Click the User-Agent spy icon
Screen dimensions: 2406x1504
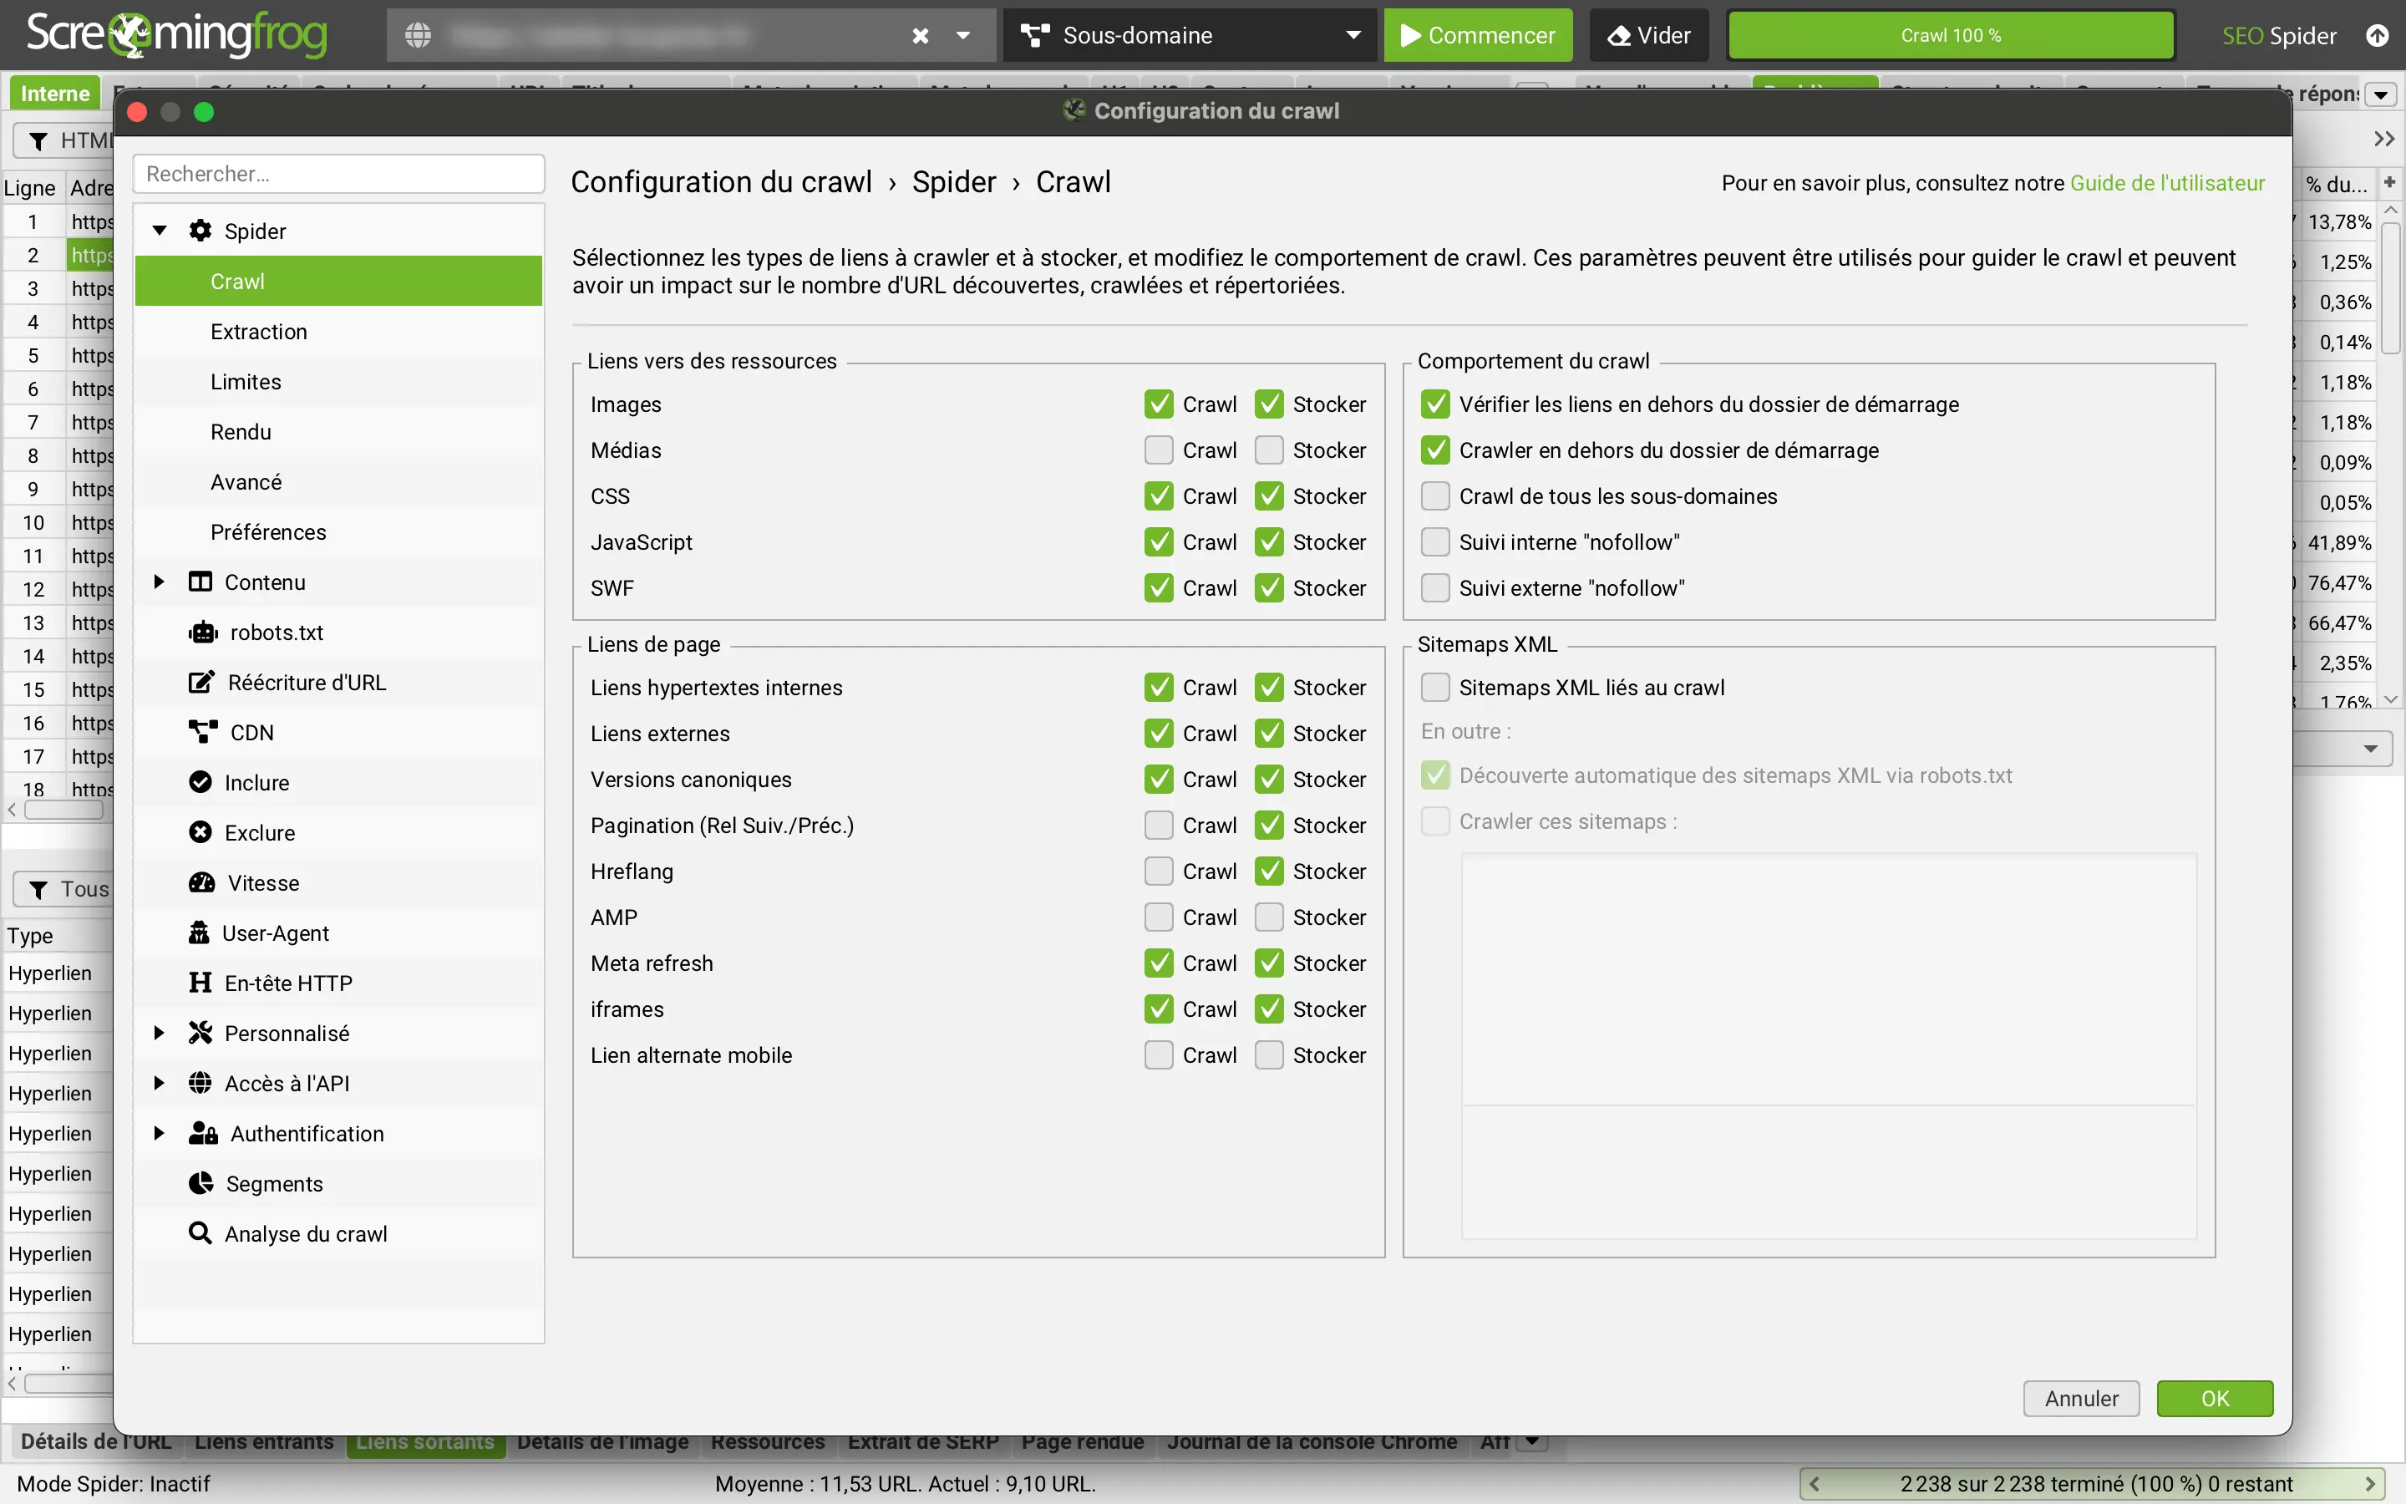click(x=199, y=932)
